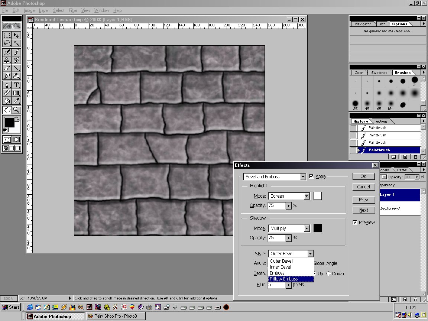The image size is (428, 321).
Task: Select the Smudge tool
Action: pyautogui.click(x=7, y=76)
